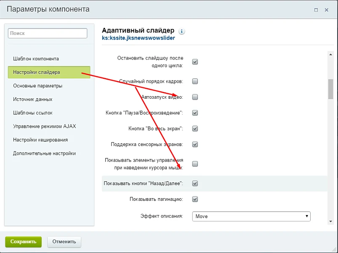Enable the Автозапуск видео checkbox
The height and width of the screenshot is (253, 338).
coord(195,97)
